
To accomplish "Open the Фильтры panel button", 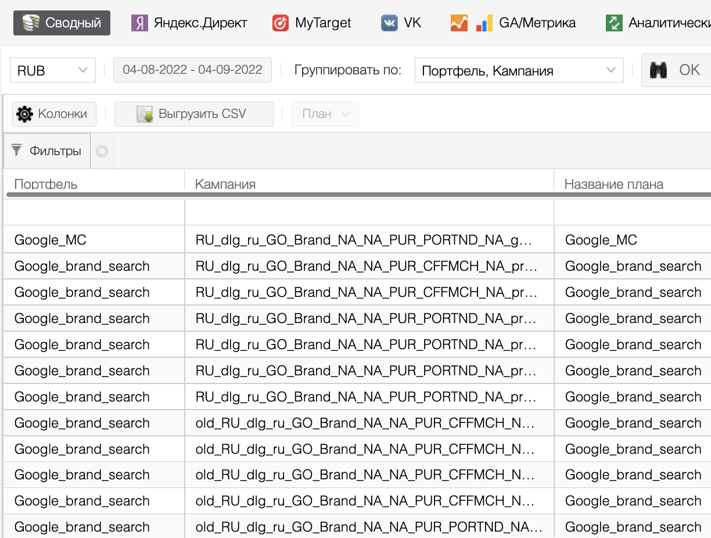I will (47, 151).
